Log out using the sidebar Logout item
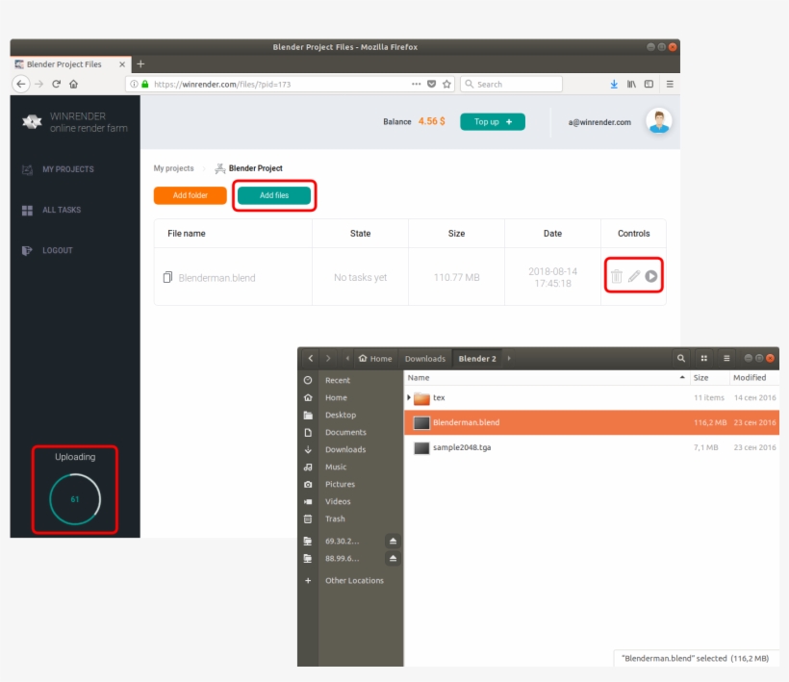 pyautogui.click(x=58, y=250)
